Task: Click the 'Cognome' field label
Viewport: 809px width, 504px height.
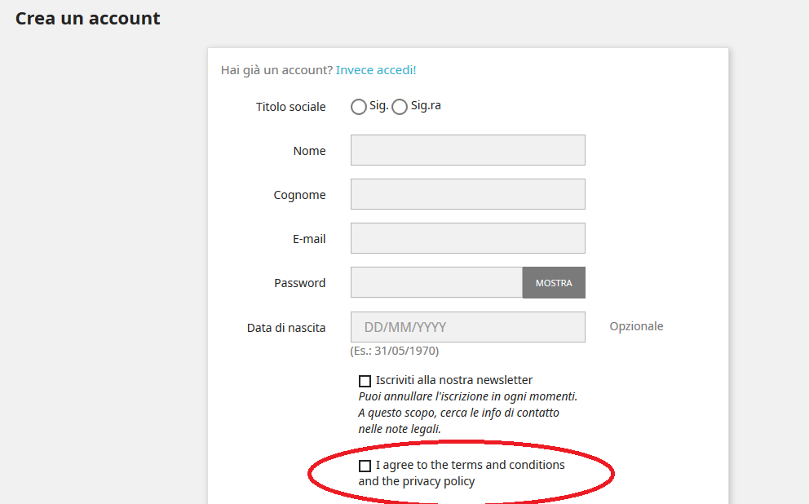Action: pyautogui.click(x=299, y=195)
